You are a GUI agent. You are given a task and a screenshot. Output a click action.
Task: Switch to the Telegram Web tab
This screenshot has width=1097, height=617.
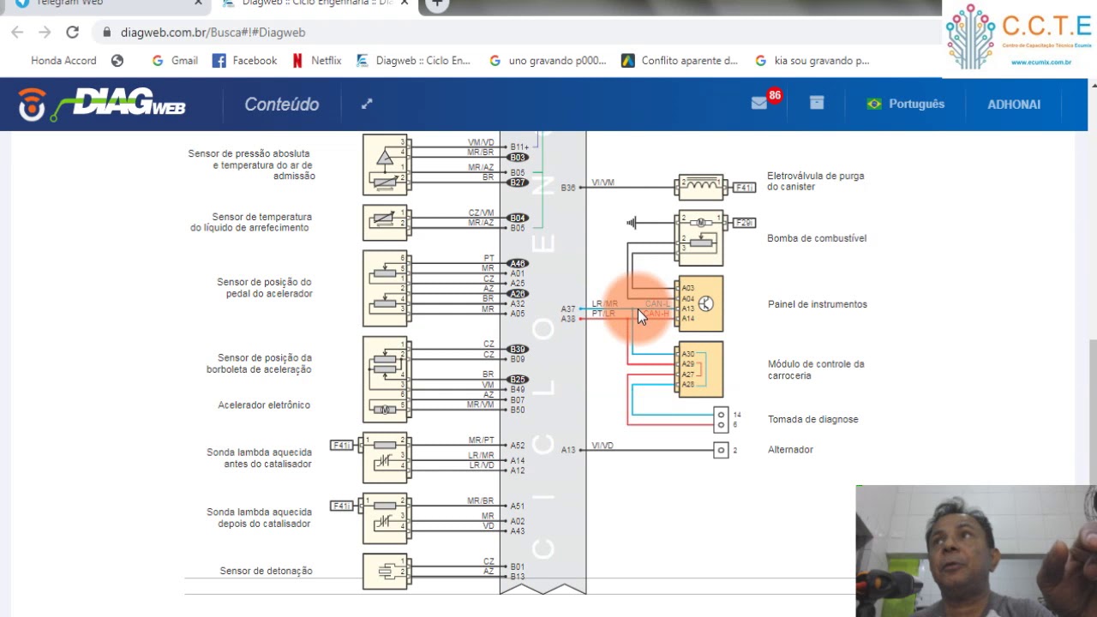pyautogui.click(x=107, y=3)
